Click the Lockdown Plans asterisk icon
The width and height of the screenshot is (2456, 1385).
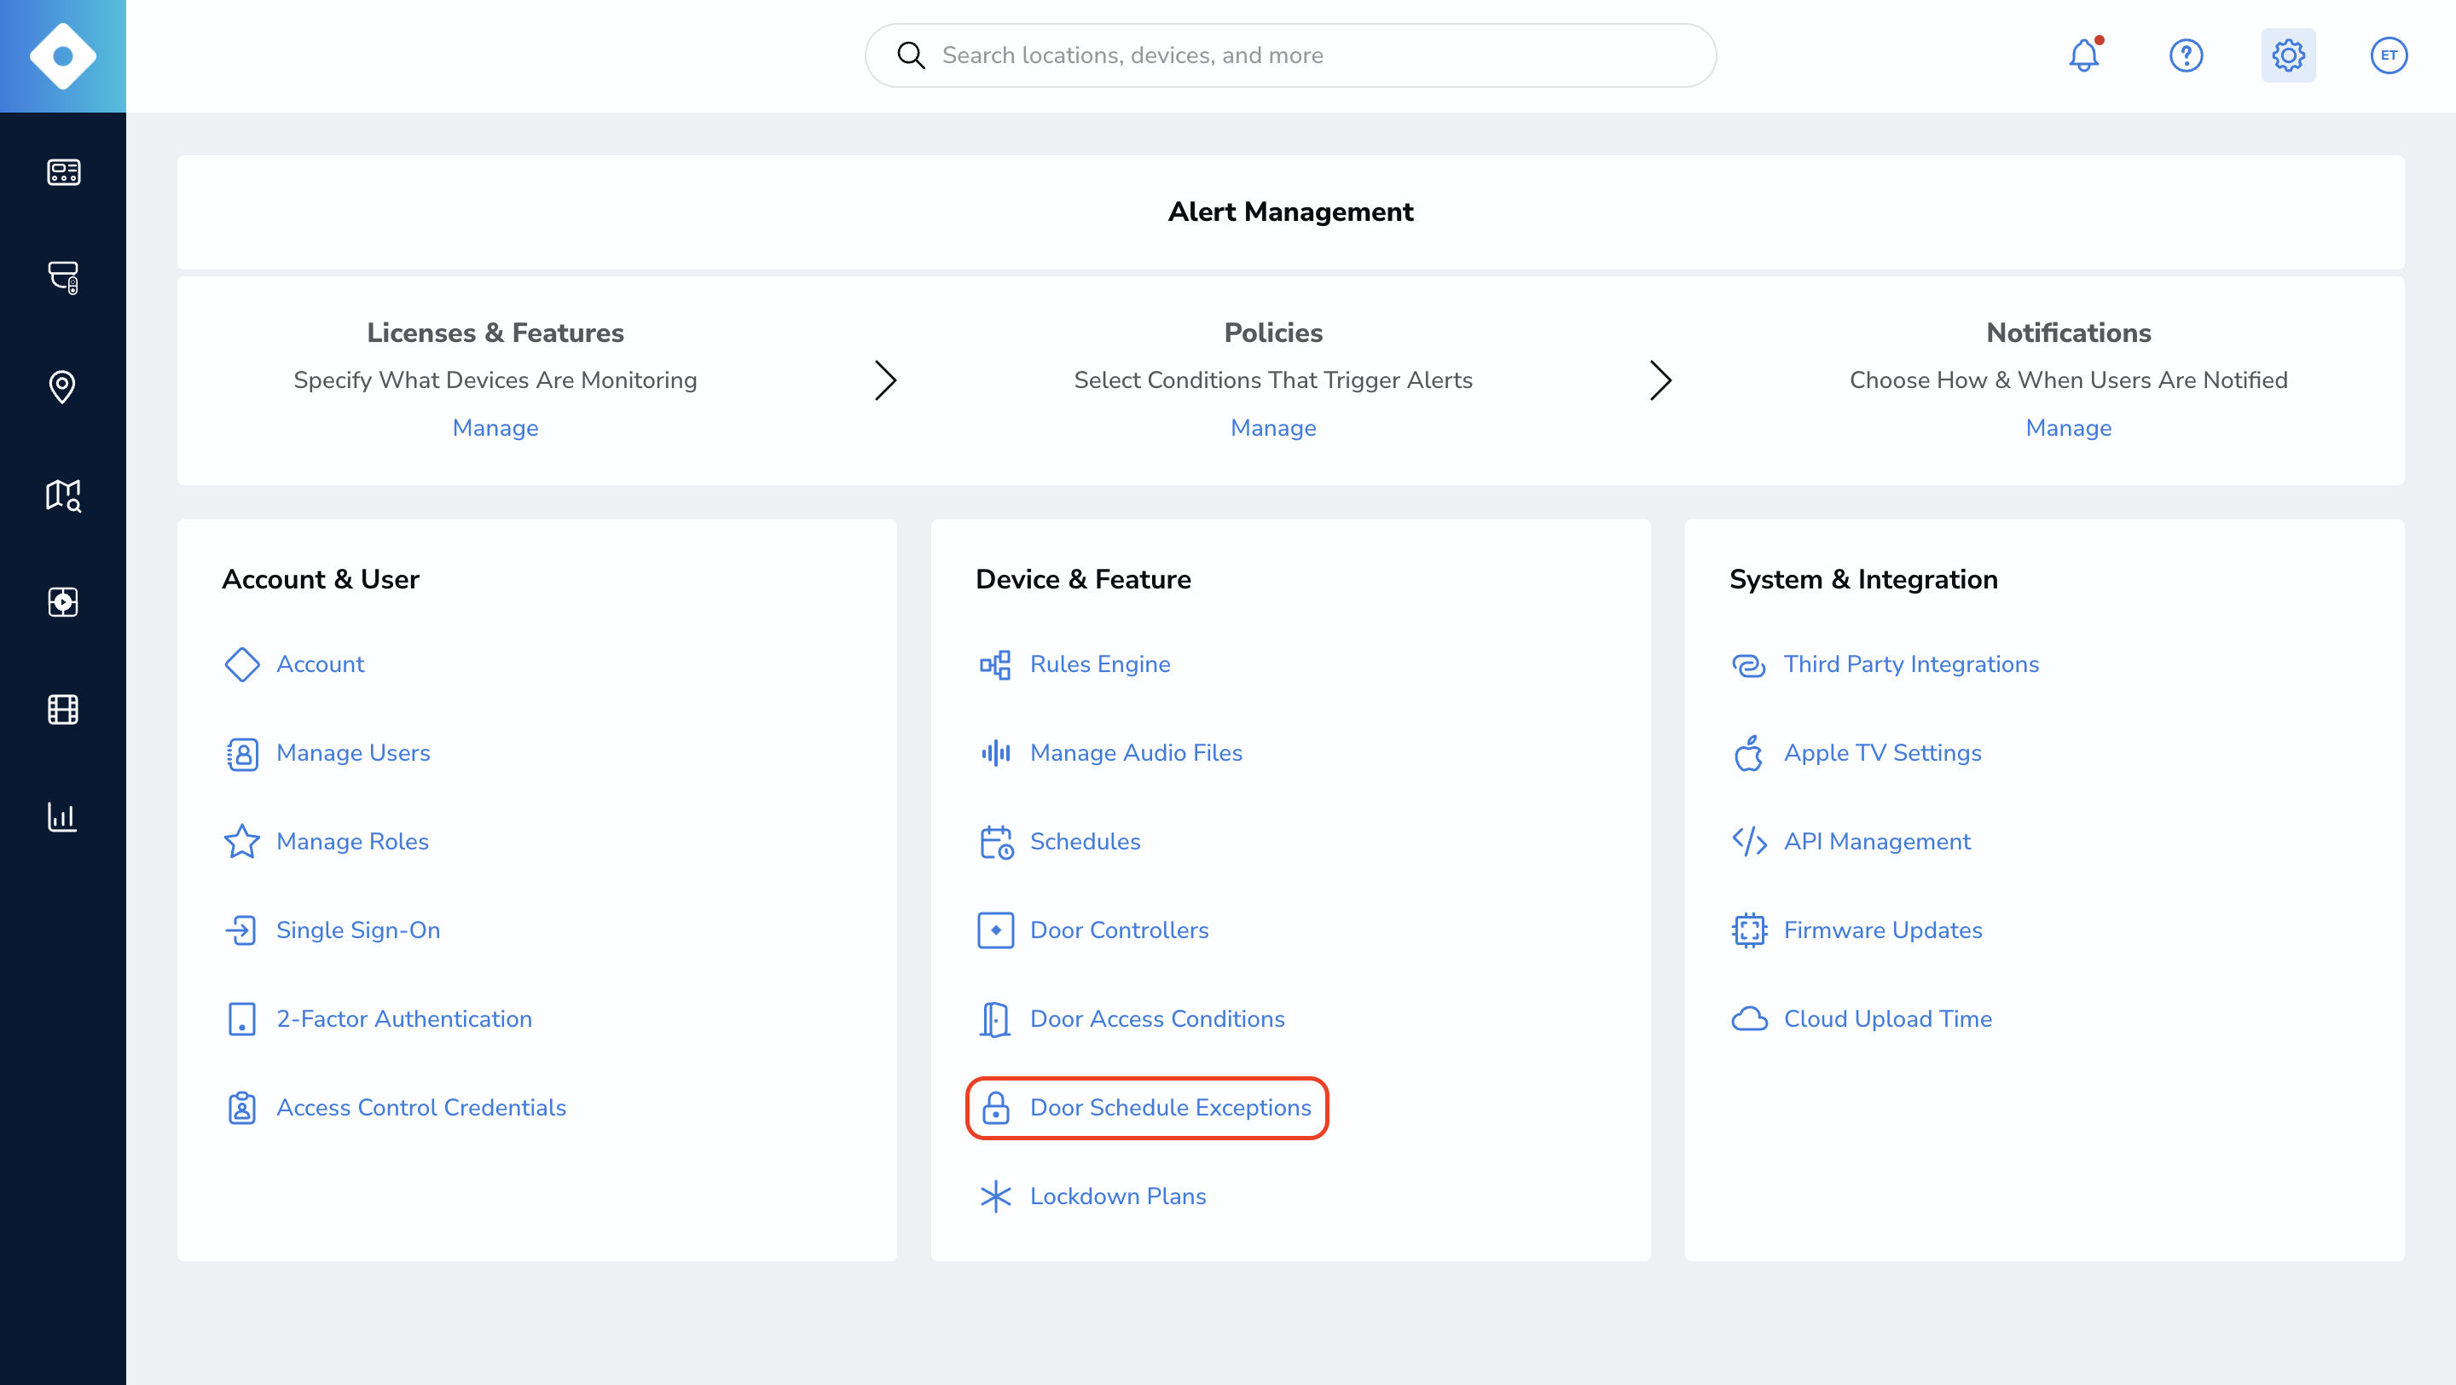pos(995,1197)
